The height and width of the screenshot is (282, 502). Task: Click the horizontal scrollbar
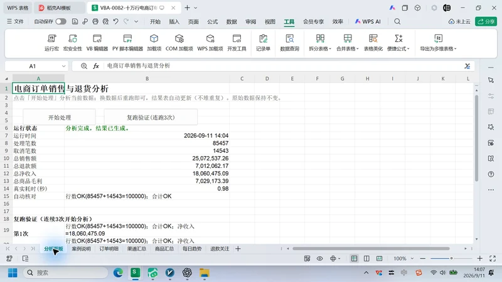click(371, 248)
